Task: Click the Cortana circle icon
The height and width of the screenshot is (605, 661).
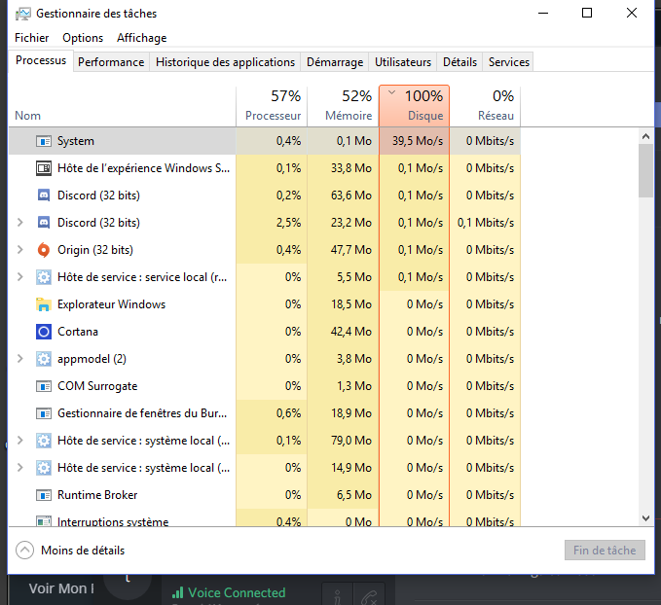Action: tap(44, 332)
